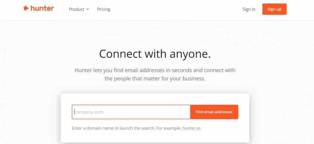Expand the chevron next to Product
Screen dimensions: 314x144
(x=87, y=9)
